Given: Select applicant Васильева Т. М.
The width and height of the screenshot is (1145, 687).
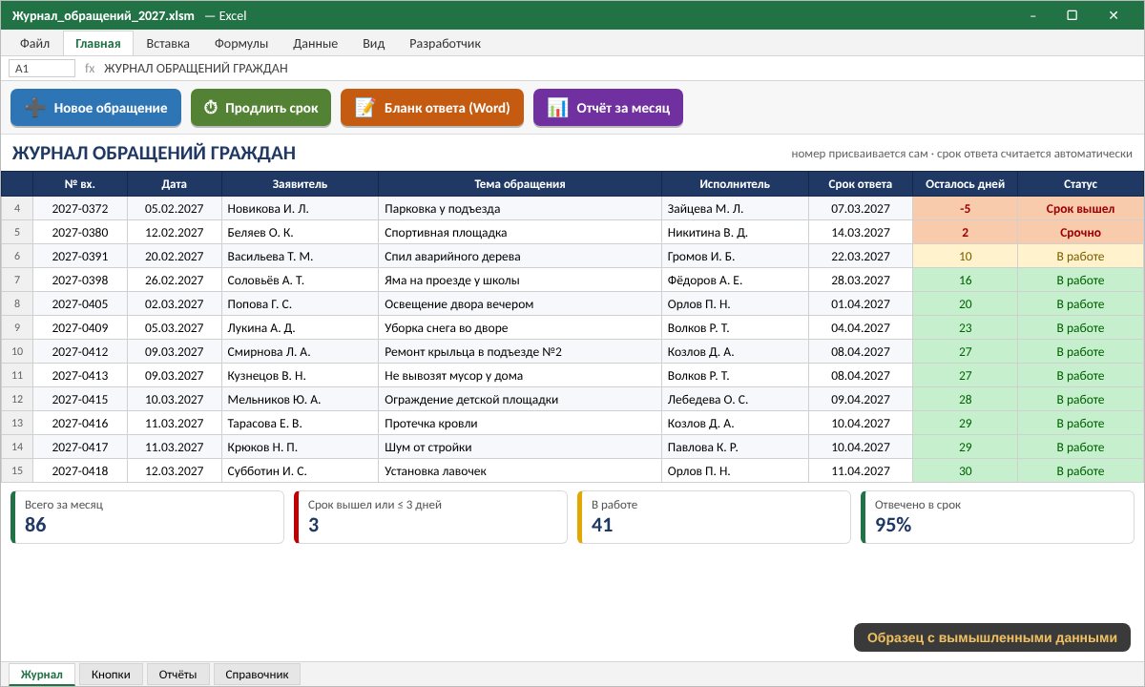Looking at the screenshot, I should coord(301,257).
